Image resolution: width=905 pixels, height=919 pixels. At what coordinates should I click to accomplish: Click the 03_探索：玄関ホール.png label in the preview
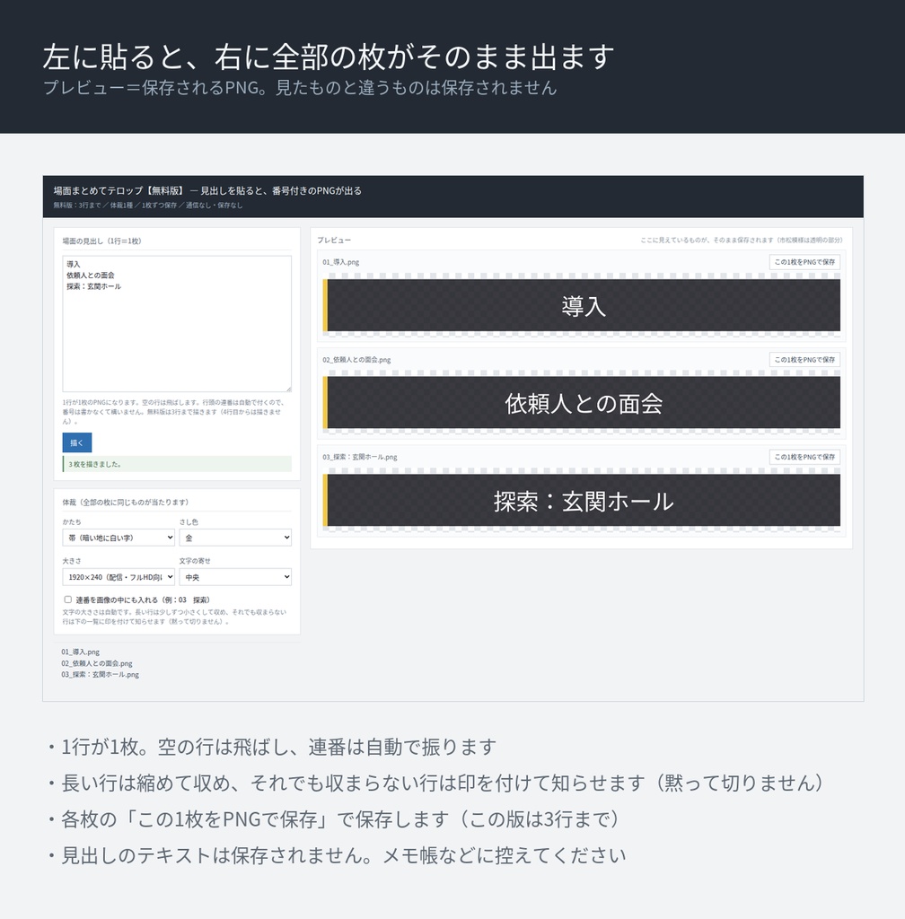[x=359, y=457]
